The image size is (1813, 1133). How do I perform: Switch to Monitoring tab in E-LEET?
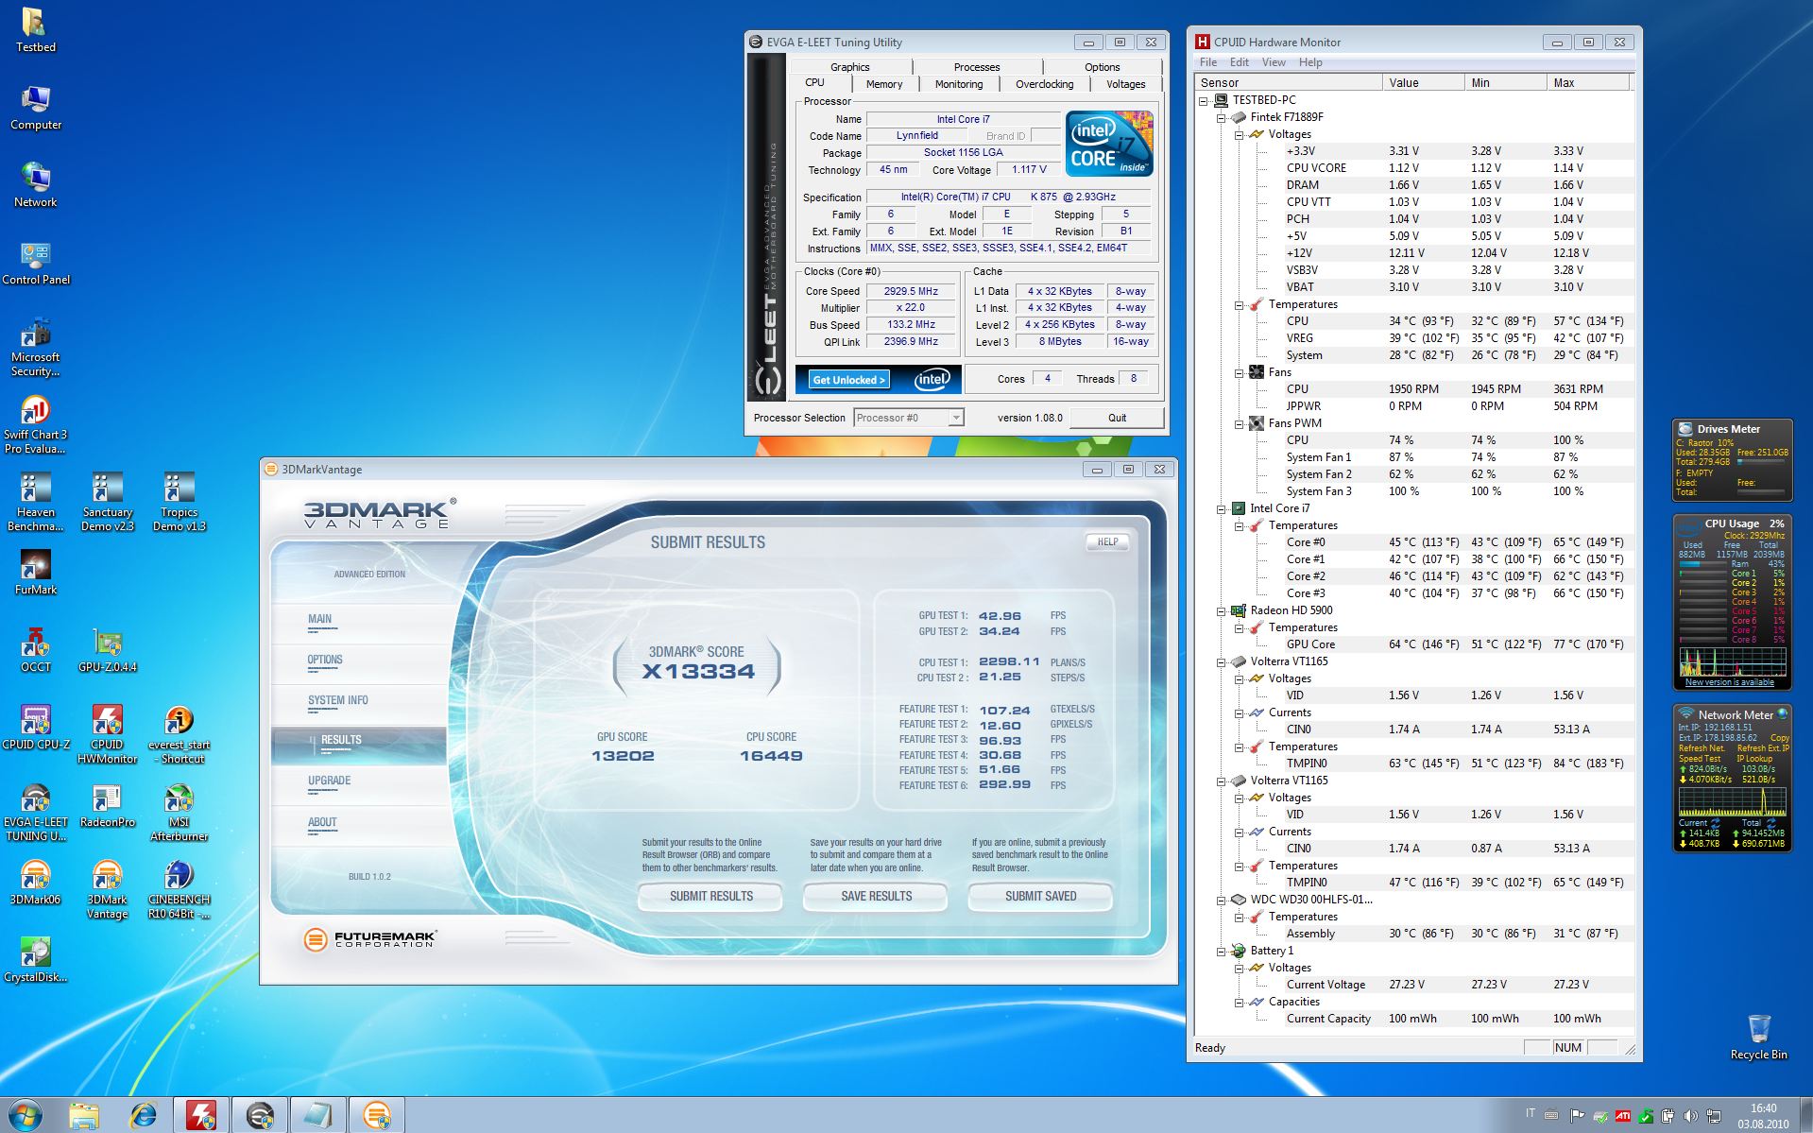pos(959,84)
